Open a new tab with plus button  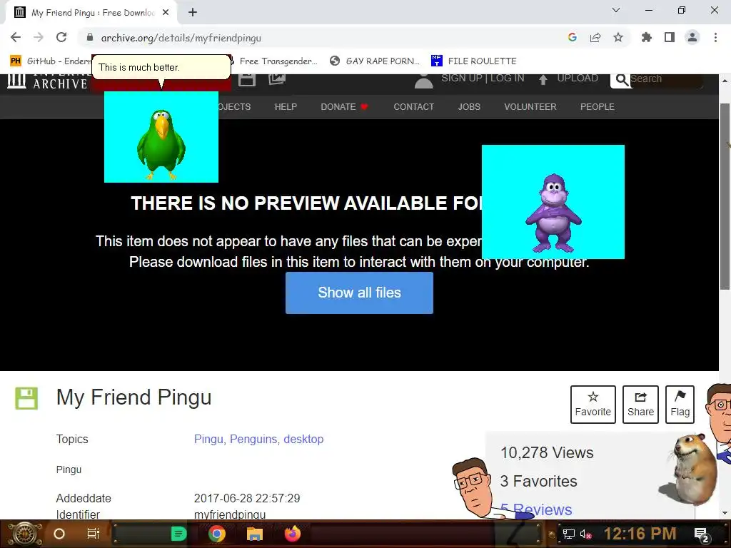(x=193, y=13)
